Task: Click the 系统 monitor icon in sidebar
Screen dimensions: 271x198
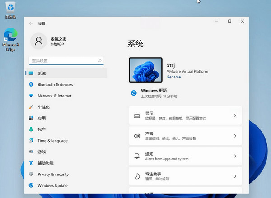Action: coord(31,73)
